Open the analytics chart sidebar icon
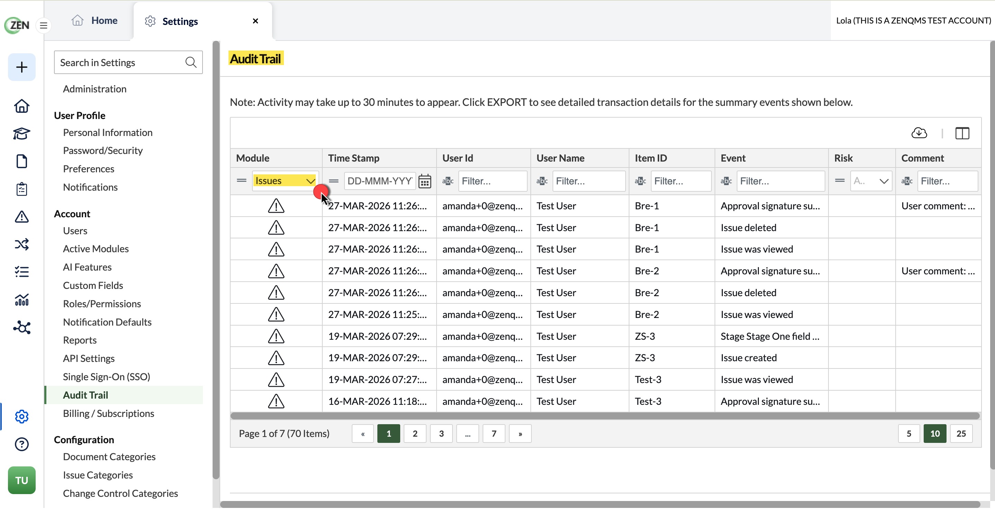995x510 pixels. tap(21, 300)
